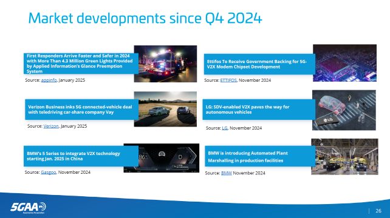Image resolution: width=390 pixels, height=218 pixels.
Task: Select the BMW production plant photo
Action: [344, 157]
